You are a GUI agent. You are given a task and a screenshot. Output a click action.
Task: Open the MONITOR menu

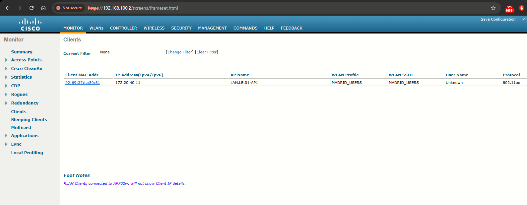73,28
